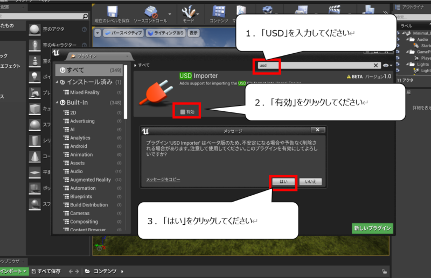
Task: Click ライティングあり view mode button
Action: coord(165,33)
